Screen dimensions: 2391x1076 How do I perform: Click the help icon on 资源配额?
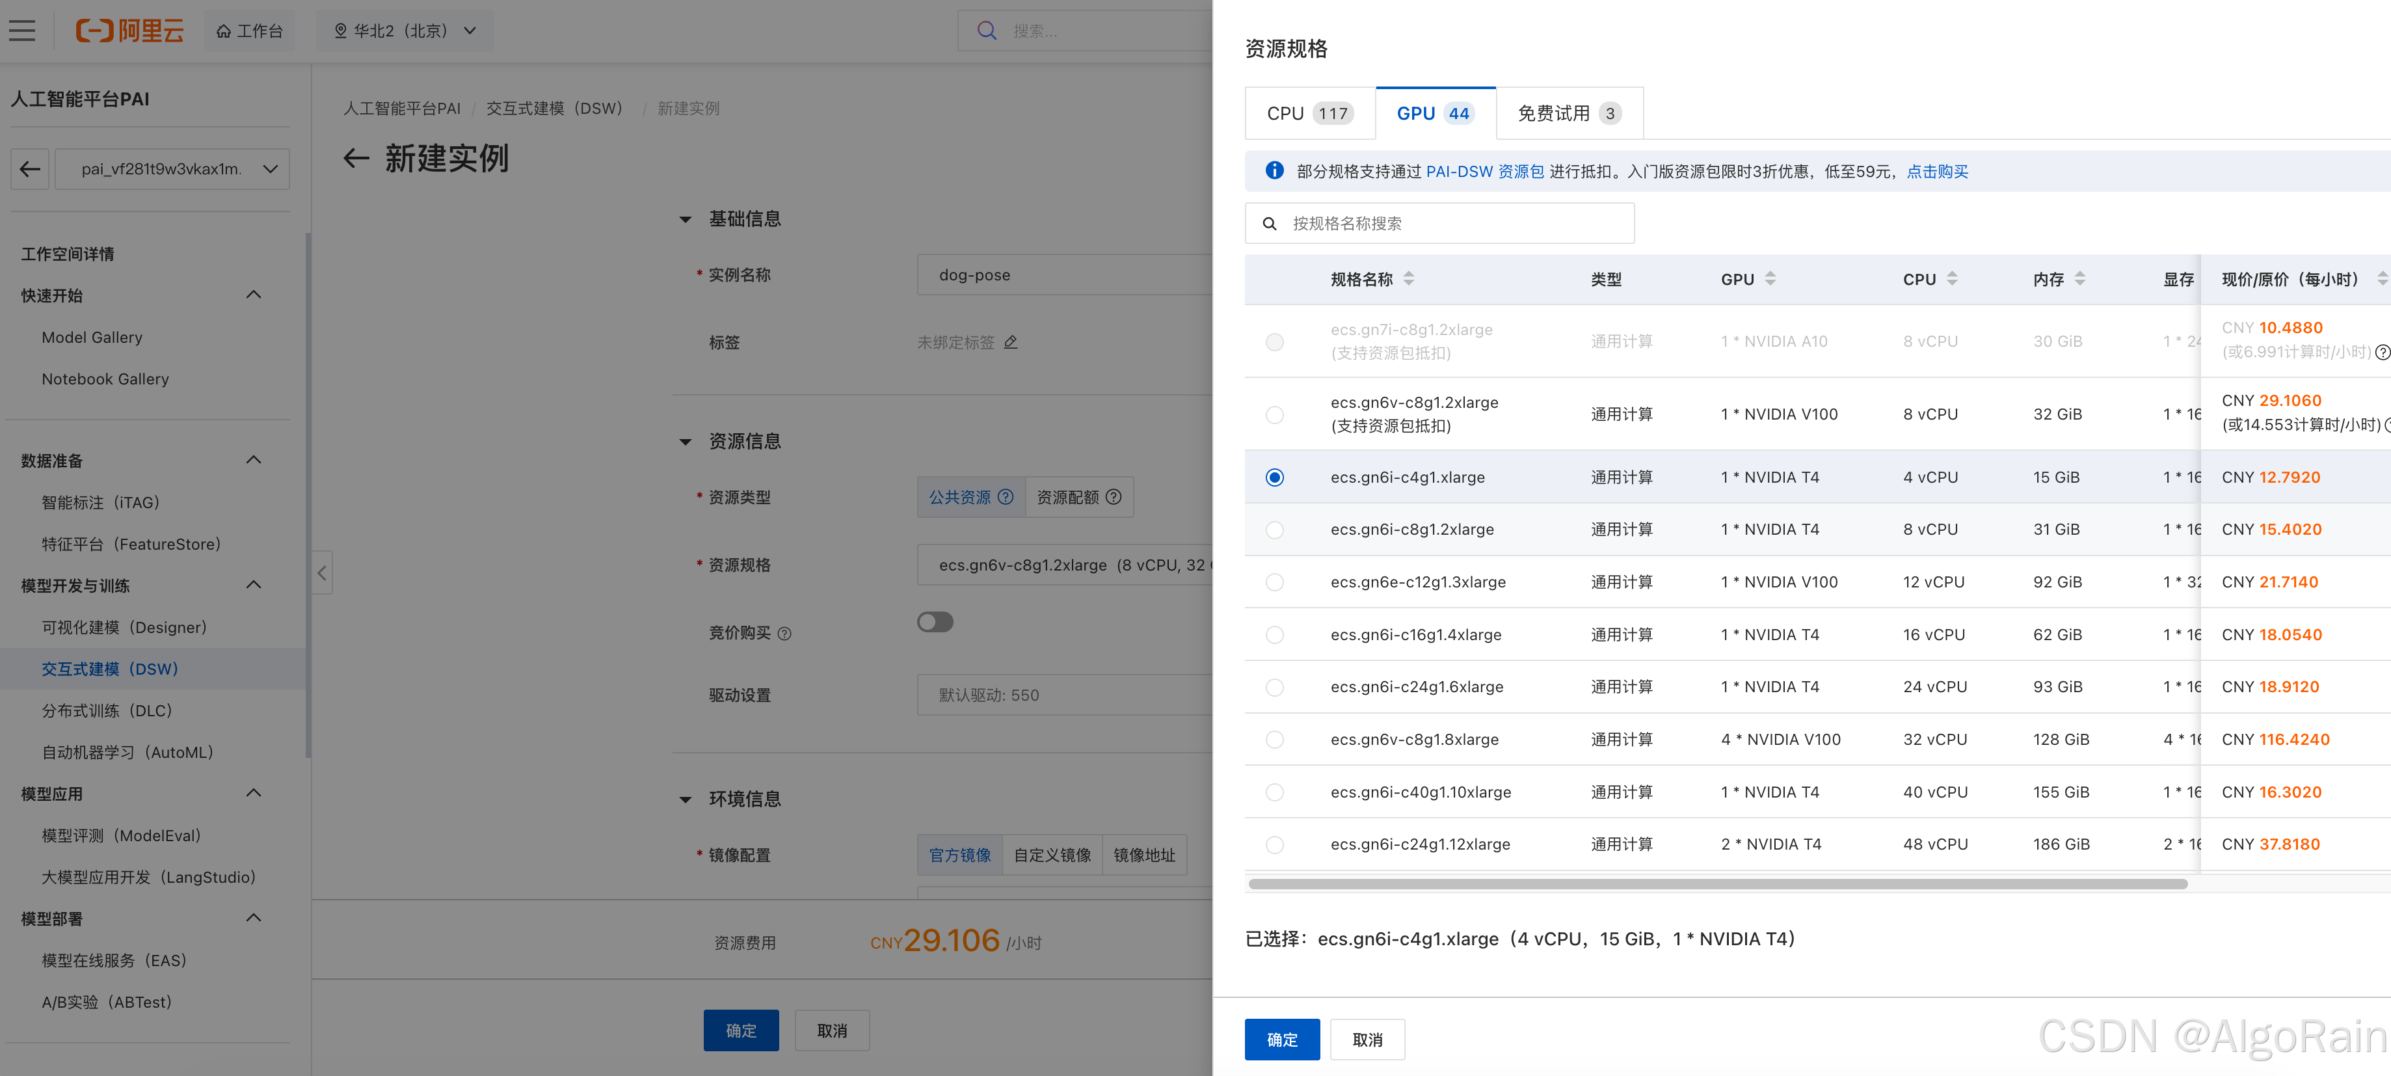[x=1114, y=498]
